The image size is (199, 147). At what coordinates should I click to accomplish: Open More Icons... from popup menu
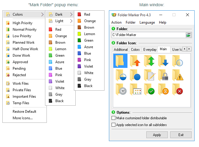[24, 118]
